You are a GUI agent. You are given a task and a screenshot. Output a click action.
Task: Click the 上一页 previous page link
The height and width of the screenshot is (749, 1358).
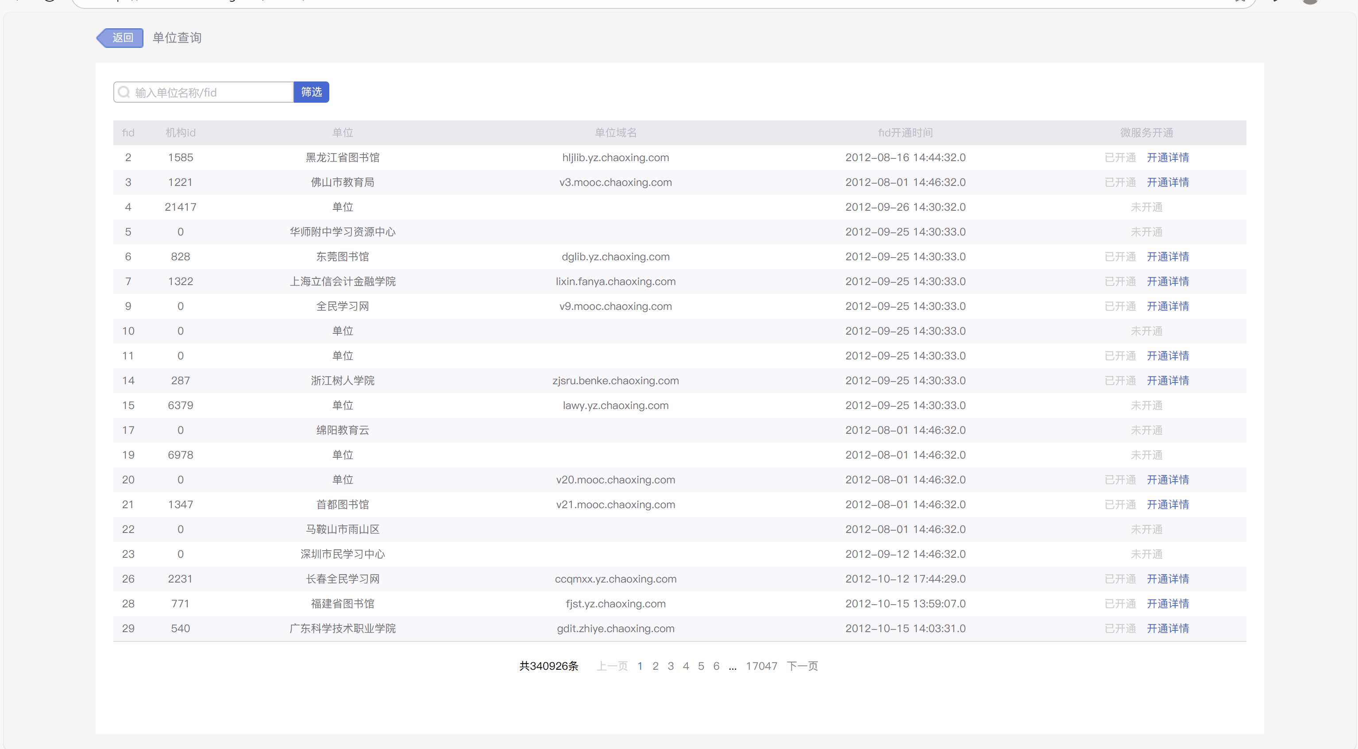tap(612, 666)
